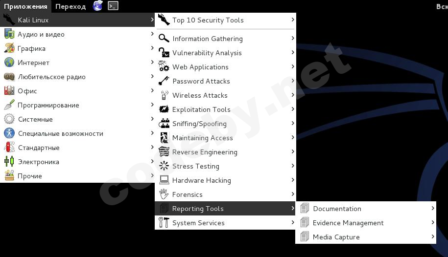This screenshot has width=448, height=257.
Task: Select Sniffing/Spoofing category
Action: (199, 124)
